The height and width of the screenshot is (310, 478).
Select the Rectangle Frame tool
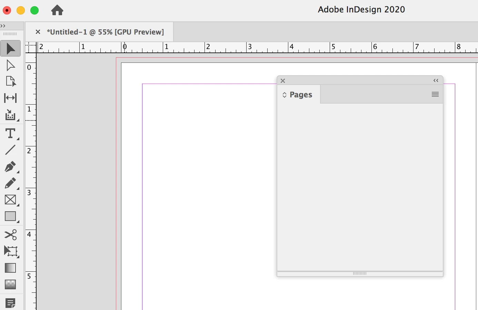tap(10, 200)
